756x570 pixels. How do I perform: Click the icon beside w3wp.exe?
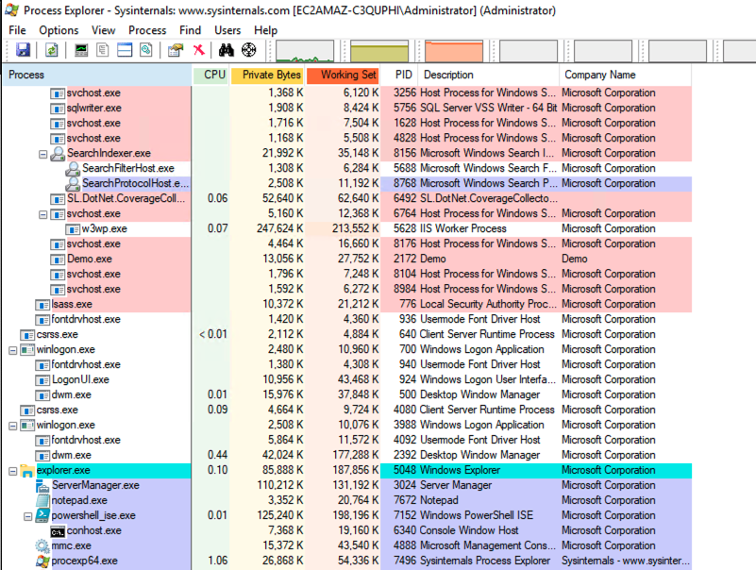(x=73, y=229)
